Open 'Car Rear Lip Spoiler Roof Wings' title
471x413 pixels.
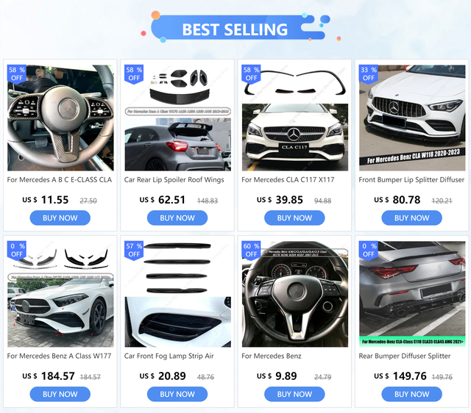tap(174, 180)
